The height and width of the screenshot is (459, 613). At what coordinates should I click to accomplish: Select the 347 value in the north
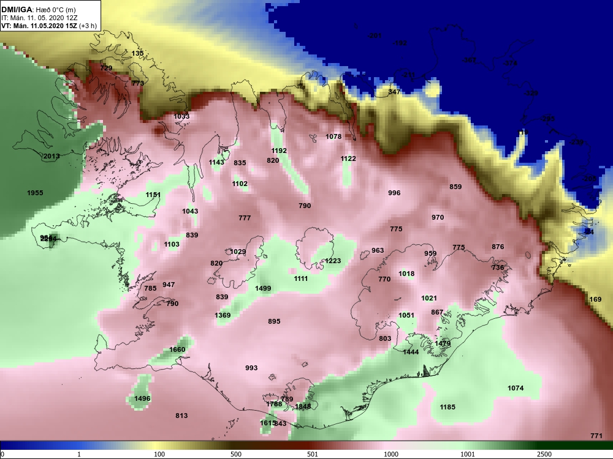pyautogui.click(x=394, y=92)
